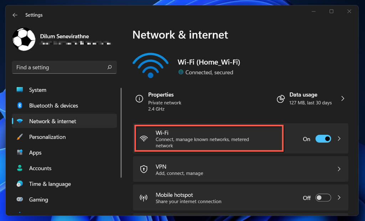The image size is (365, 221).
Task: Switch to Time & language
Action: click(64, 184)
